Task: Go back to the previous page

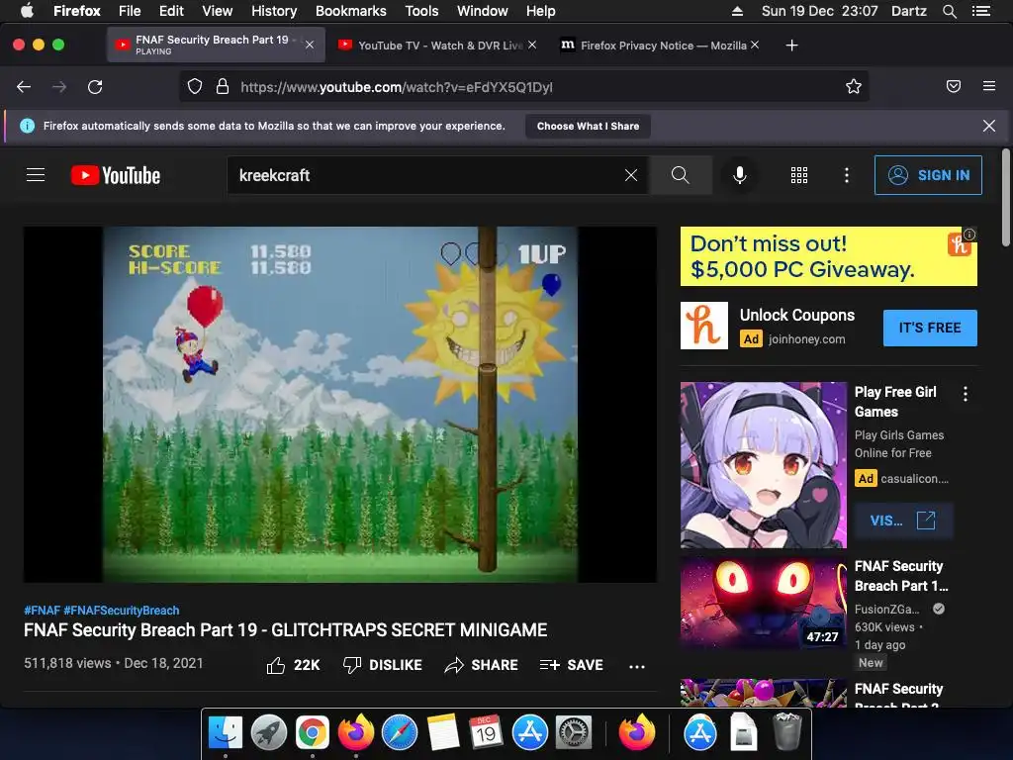Action: (x=24, y=87)
